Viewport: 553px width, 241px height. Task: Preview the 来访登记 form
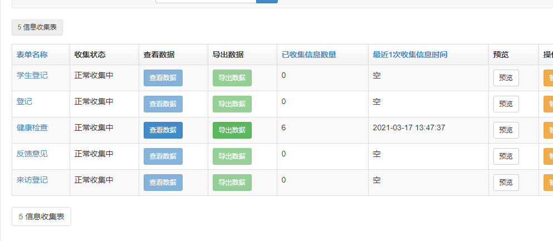click(506, 182)
